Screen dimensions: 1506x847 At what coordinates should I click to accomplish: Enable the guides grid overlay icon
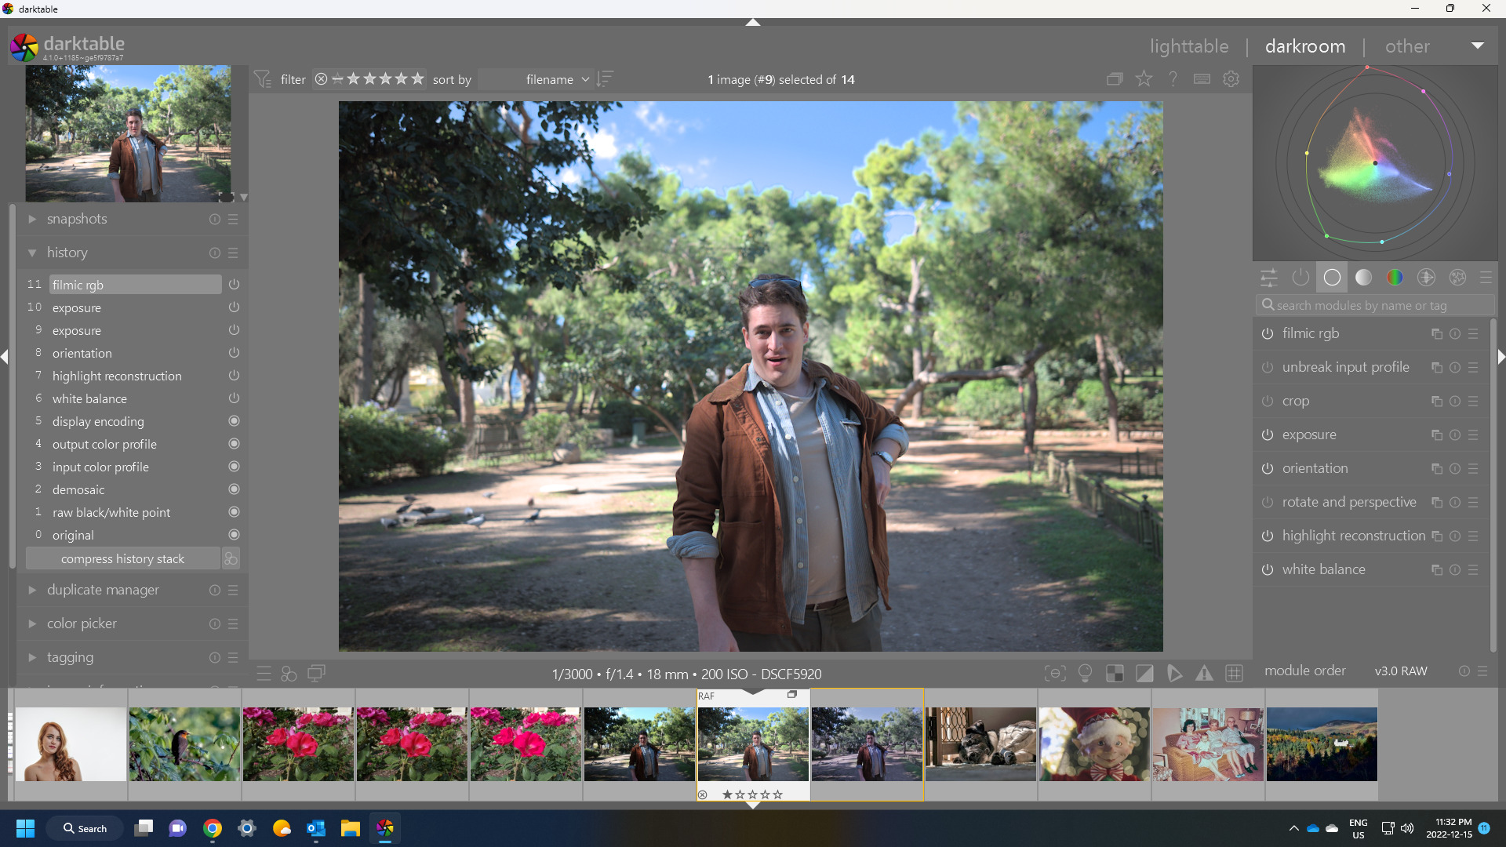pyautogui.click(x=1234, y=674)
